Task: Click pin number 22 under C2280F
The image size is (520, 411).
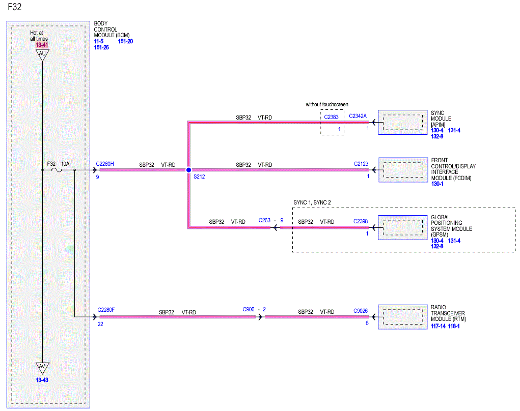Action: (100, 324)
